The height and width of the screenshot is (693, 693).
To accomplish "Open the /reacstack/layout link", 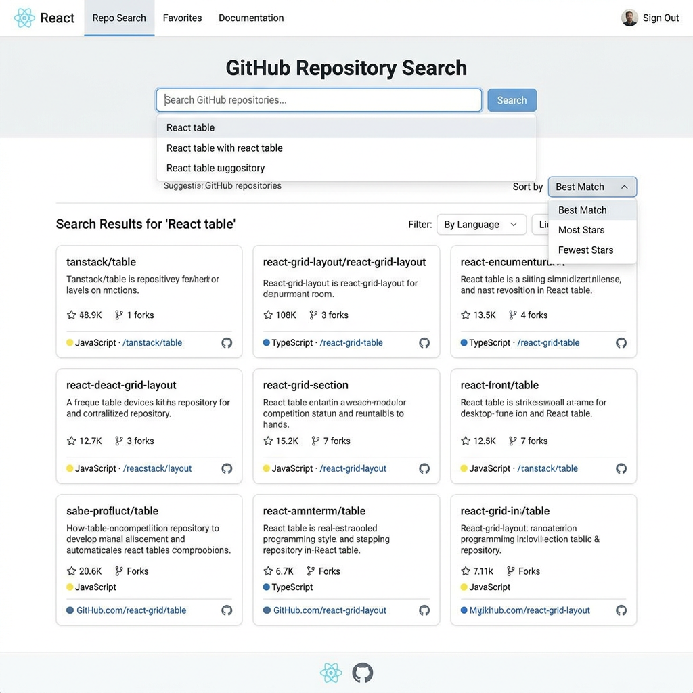I will (157, 468).
